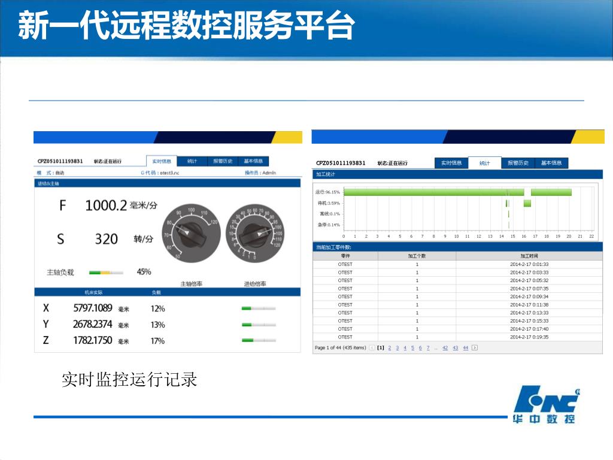613x460 pixels.
Task: Click the 运行:96.15% green timeline bar
Action: tap(433, 192)
